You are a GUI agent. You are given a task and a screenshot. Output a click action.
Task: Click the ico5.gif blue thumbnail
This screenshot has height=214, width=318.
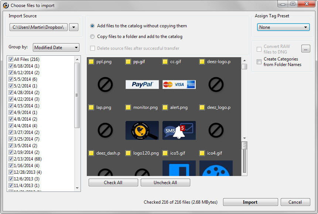[179, 168]
